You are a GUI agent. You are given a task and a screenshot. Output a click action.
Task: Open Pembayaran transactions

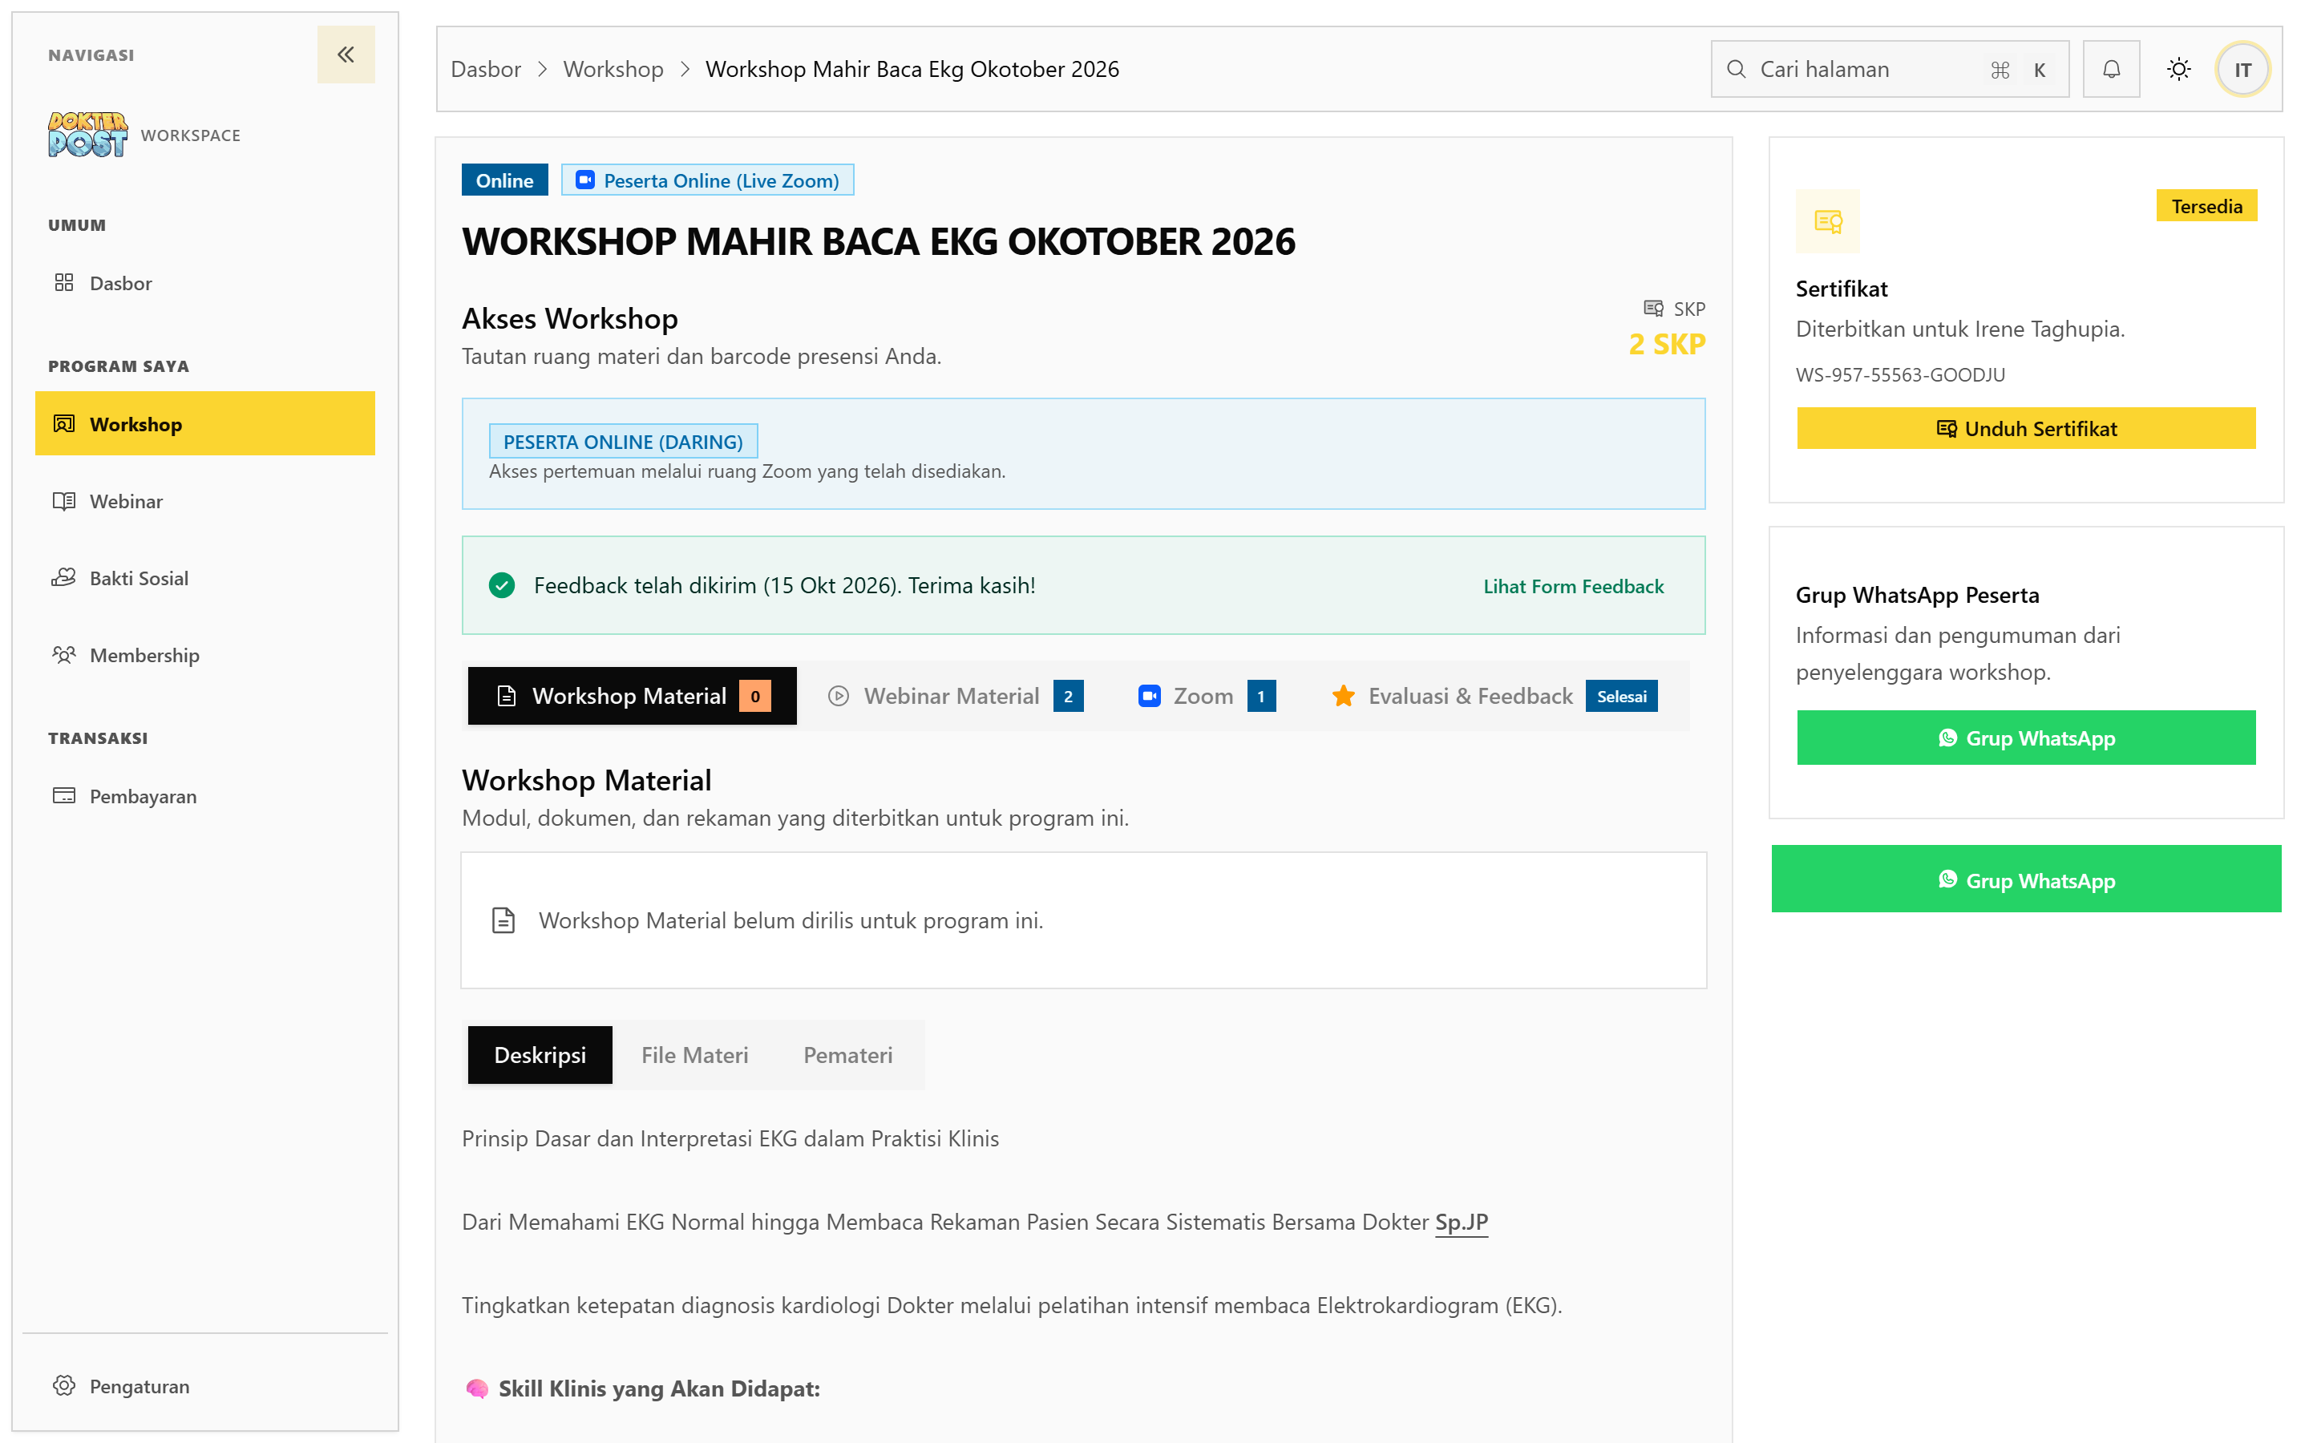(204, 796)
